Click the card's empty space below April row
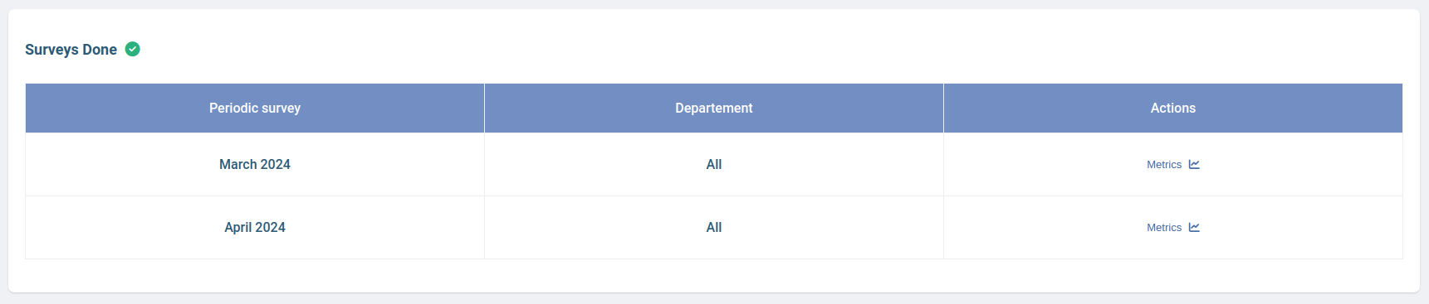The width and height of the screenshot is (1429, 304). pos(714,275)
